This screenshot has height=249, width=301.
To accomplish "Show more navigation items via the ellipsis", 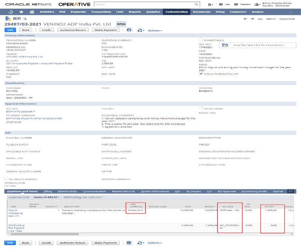I will pos(291,12).
